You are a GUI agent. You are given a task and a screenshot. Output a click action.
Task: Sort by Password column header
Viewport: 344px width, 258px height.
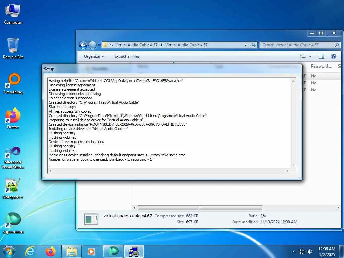coord(321,66)
